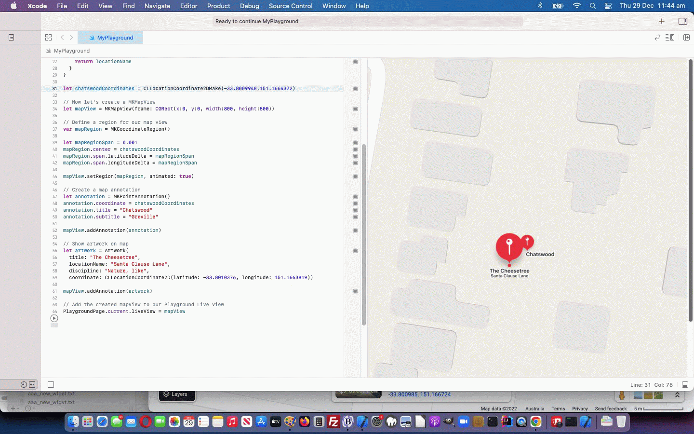Click the Chatswood map annotation pin
Image resolution: width=694 pixels, height=434 pixels.
click(528, 241)
